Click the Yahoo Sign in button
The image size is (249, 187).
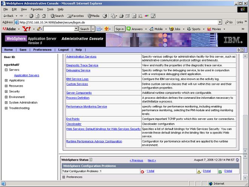[119, 29]
